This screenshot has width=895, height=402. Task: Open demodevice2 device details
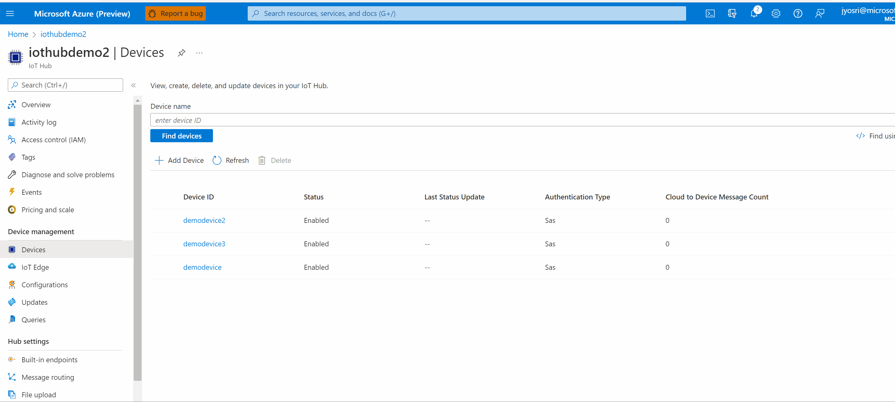coord(204,220)
